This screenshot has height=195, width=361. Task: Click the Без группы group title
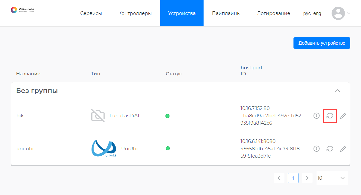point(37,91)
